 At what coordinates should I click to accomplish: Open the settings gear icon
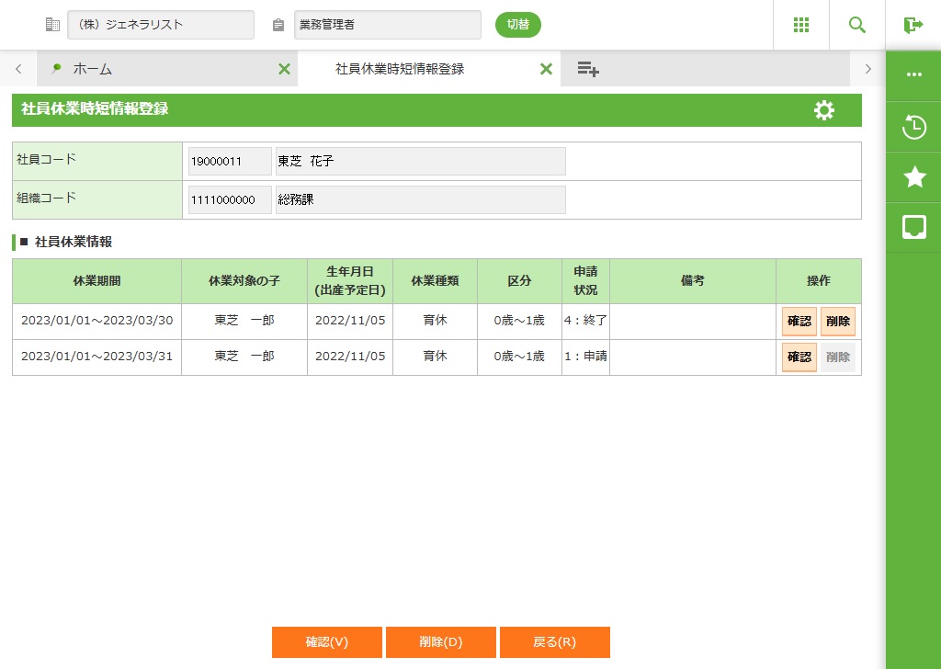pos(824,111)
